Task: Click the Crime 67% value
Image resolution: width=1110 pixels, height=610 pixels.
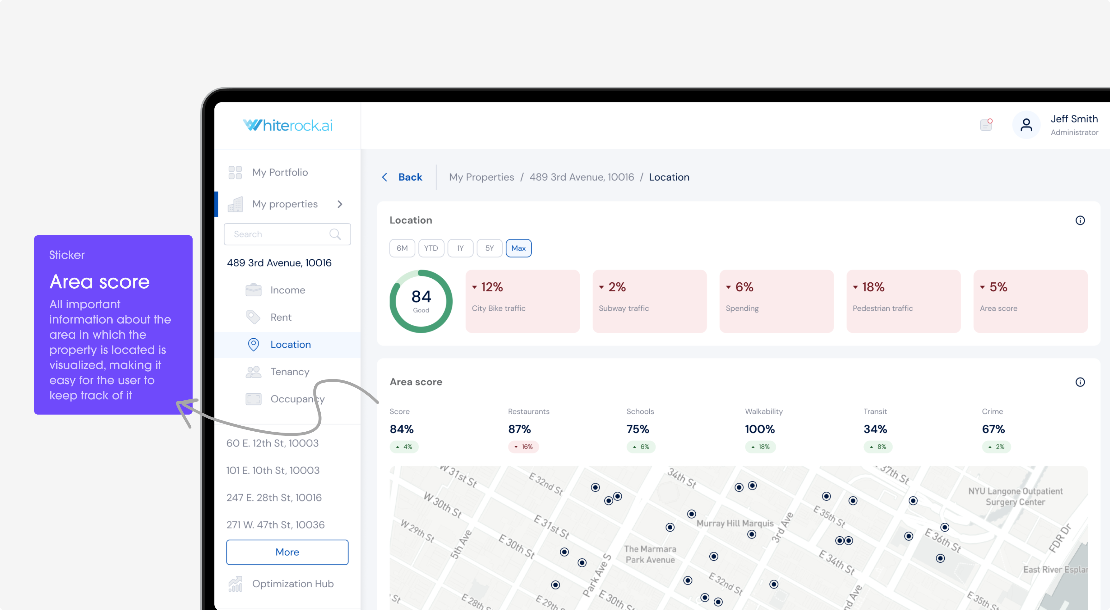Action: 993,429
